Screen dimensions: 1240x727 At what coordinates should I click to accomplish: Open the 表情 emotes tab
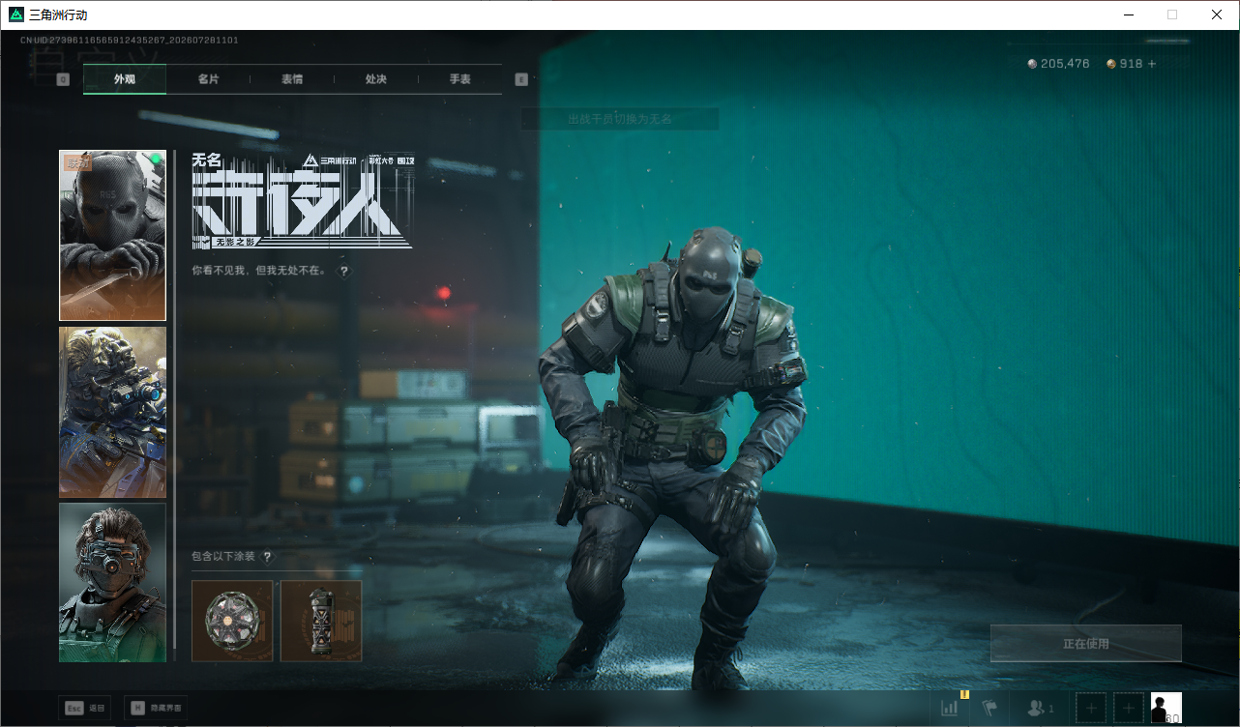(x=292, y=79)
